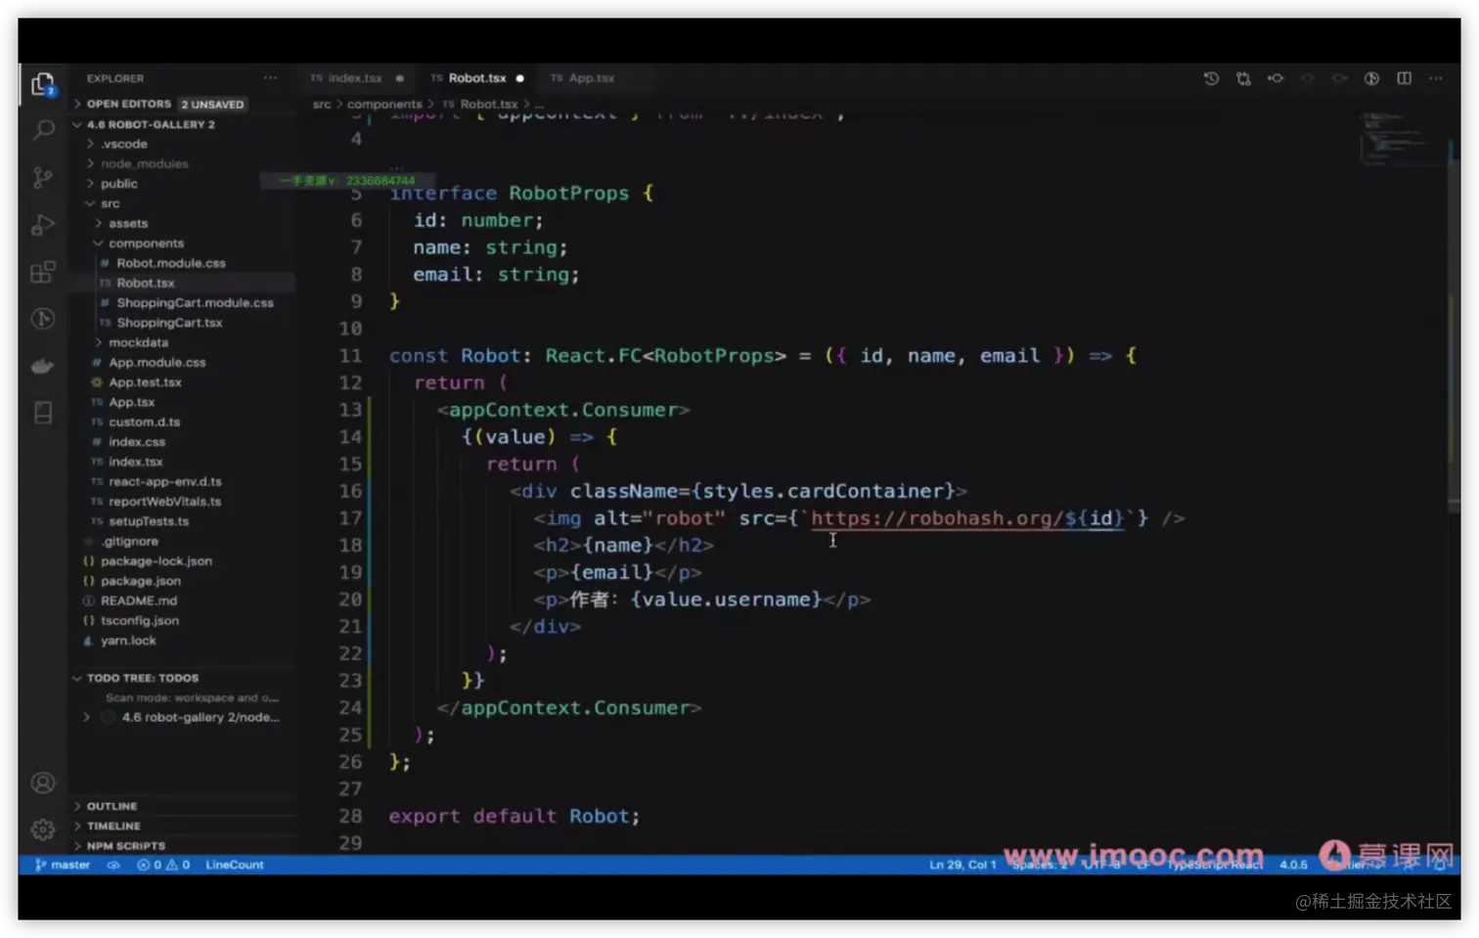This screenshot has width=1479, height=938.
Task: Click the unsaved dot on the index.tsx tab
Action: pyautogui.click(x=400, y=78)
